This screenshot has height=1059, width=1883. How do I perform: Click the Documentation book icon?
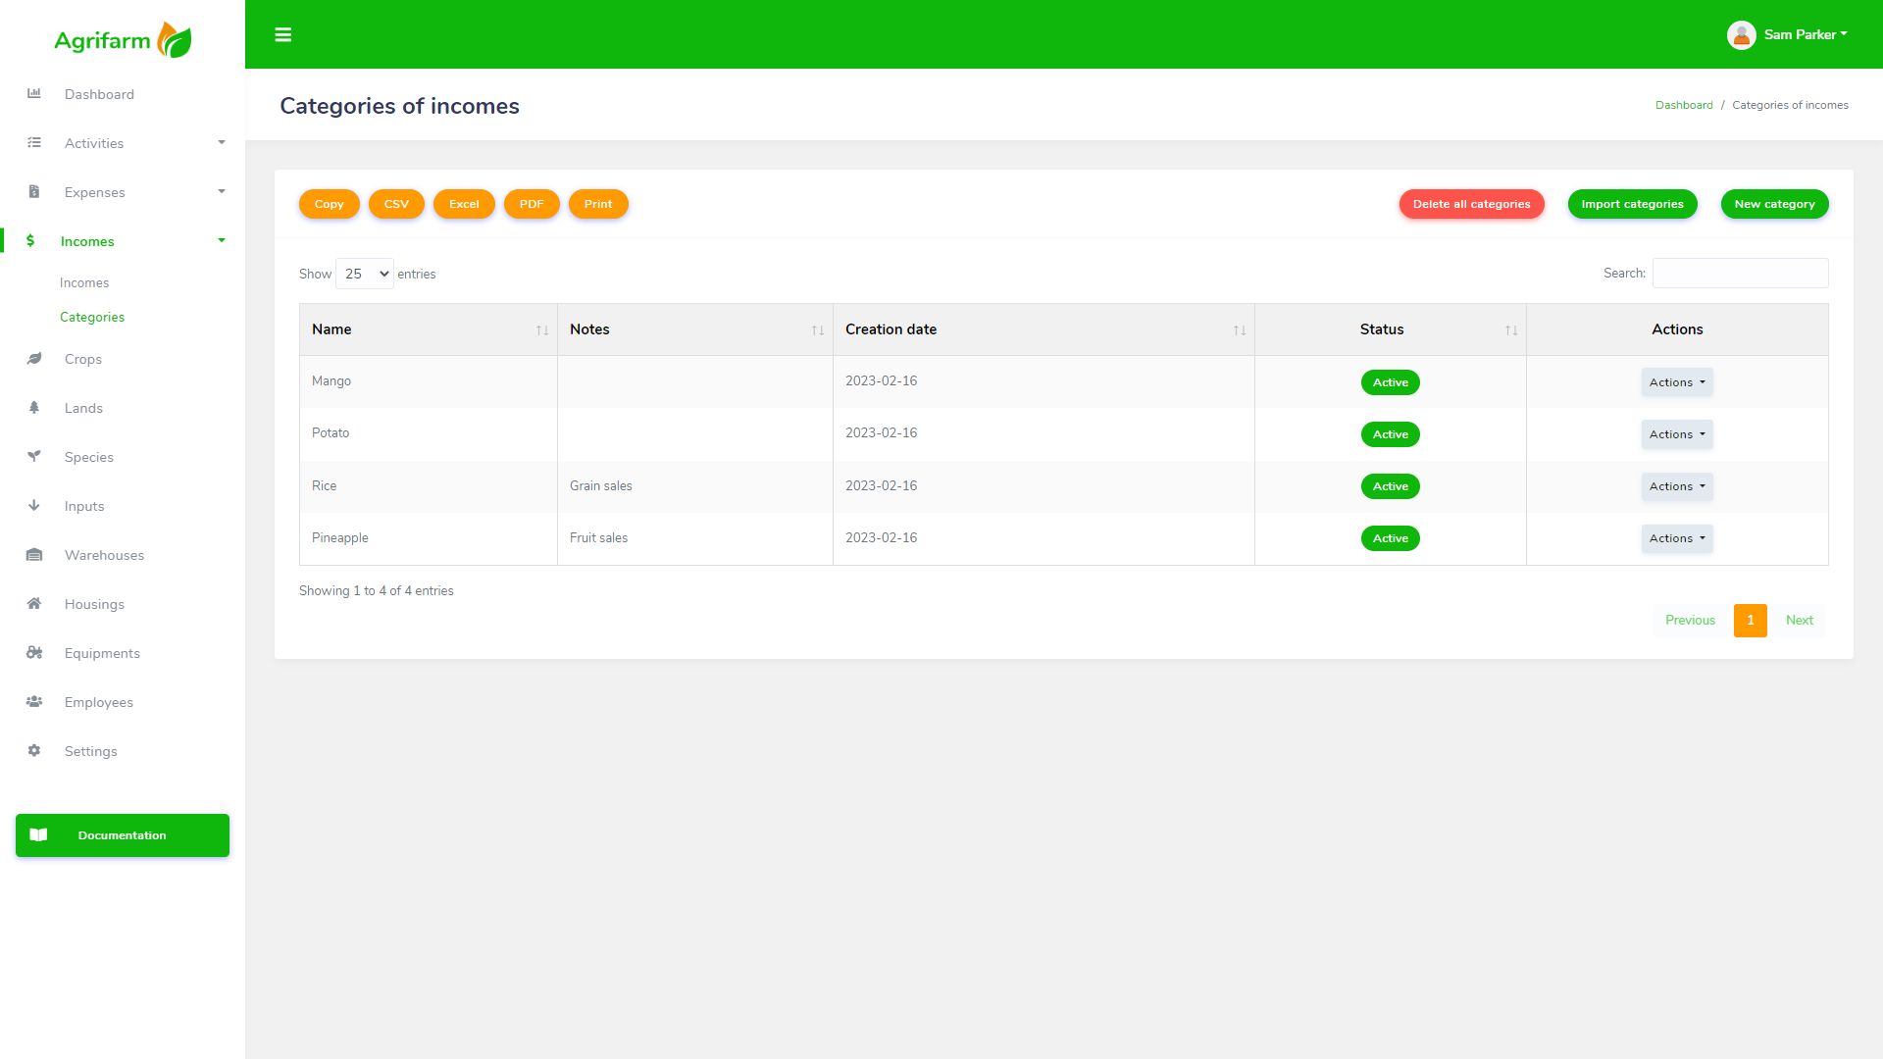pos(38,835)
